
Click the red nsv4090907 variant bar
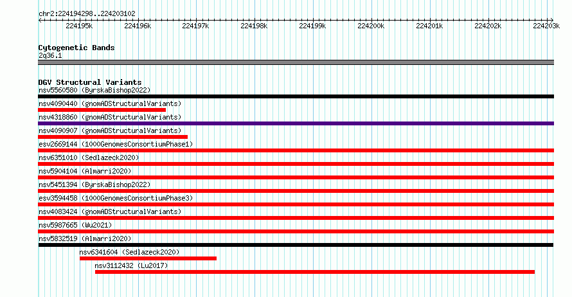click(112, 137)
